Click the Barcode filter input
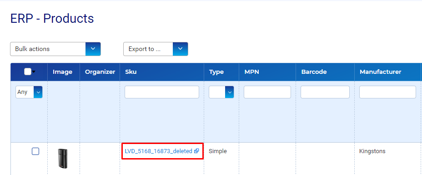Viewport: 422px width, 175px height. (x=325, y=92)
